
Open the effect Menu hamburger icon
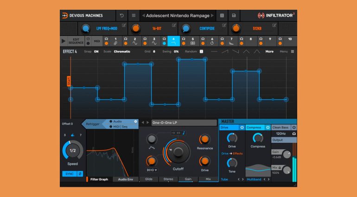293,51
